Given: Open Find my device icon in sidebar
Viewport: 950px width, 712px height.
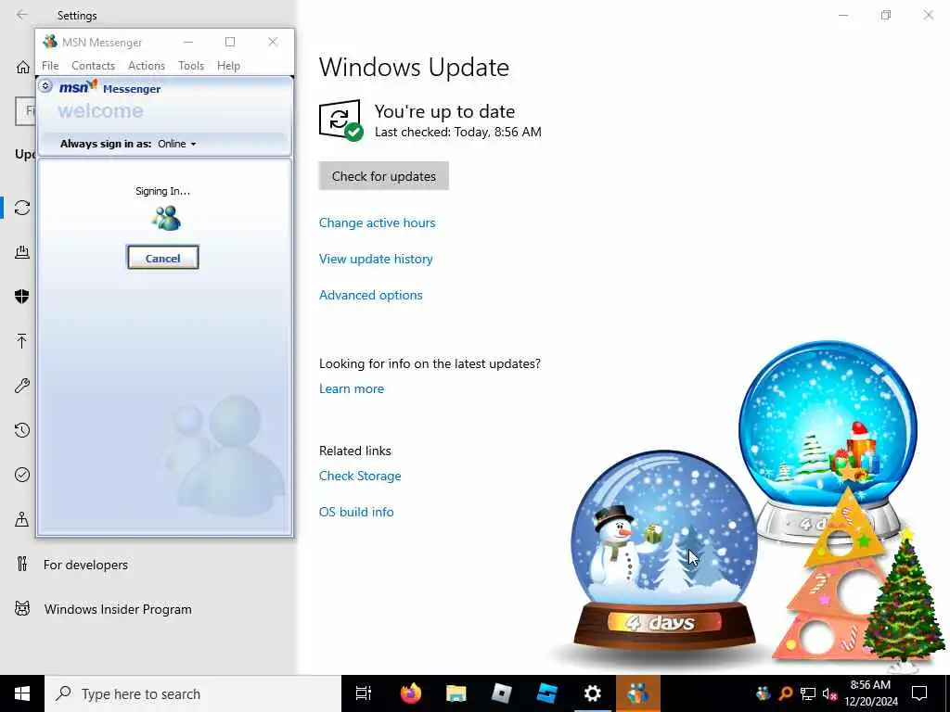Looking at the screenshot, I should (22, 519).
